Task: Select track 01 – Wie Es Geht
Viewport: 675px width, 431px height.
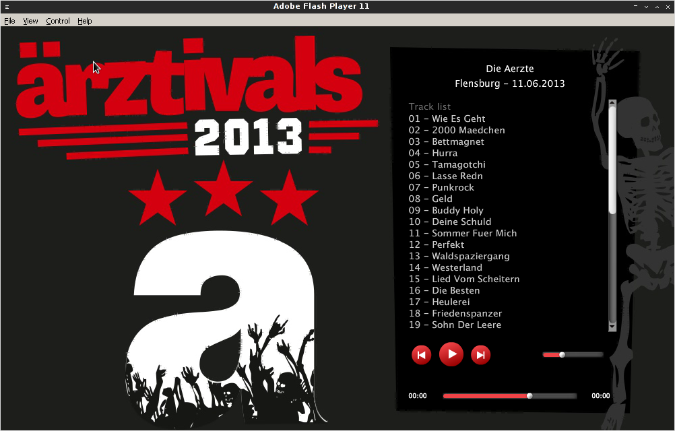Action: click(x=447, y=119)
